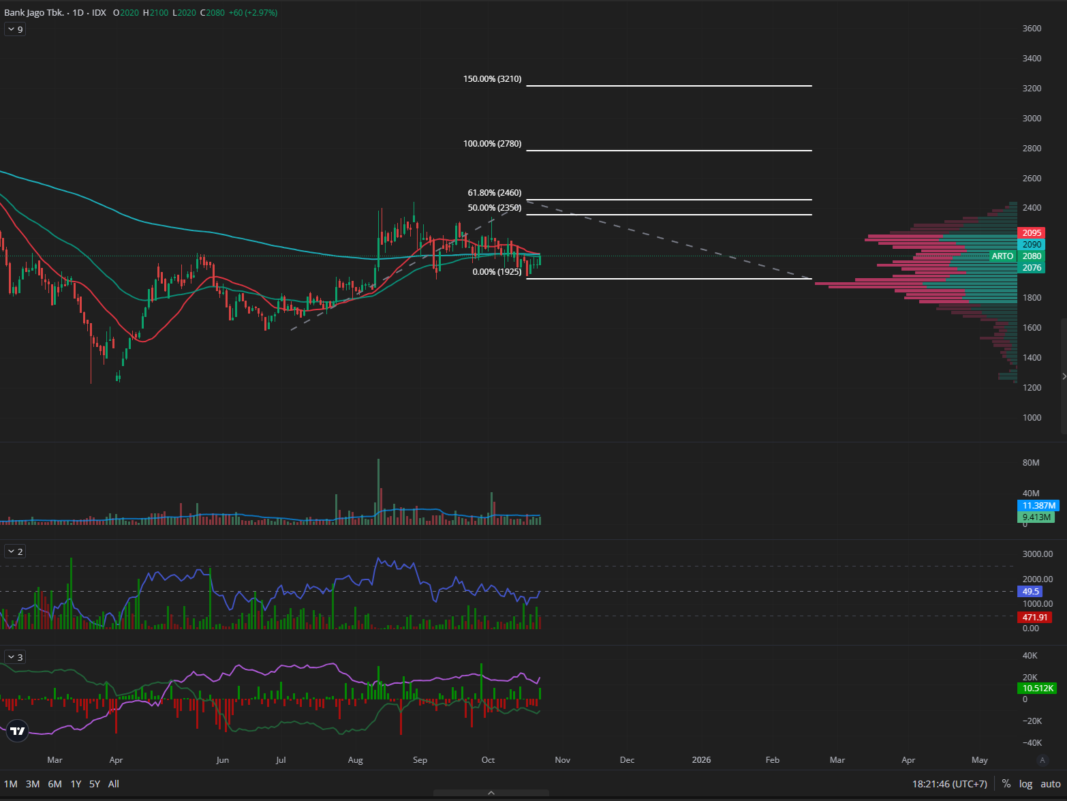Open timezone menu at 18:21:46 (UTC+7)

click(950, 784)
